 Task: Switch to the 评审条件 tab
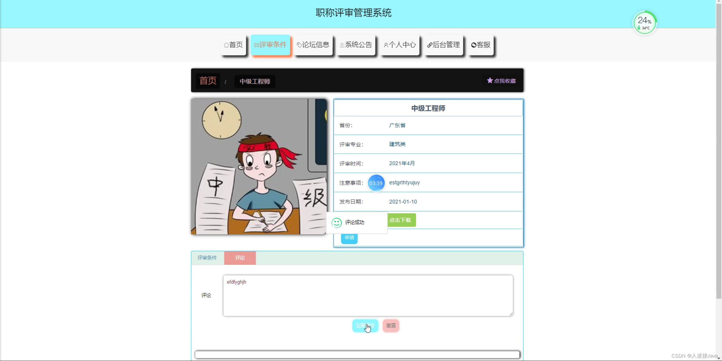207,257
